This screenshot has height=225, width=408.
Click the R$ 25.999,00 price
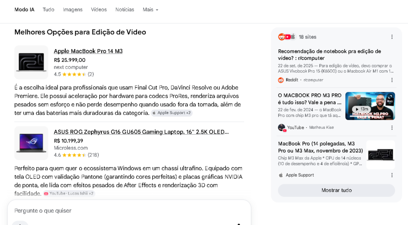click(x=70, y=60)
